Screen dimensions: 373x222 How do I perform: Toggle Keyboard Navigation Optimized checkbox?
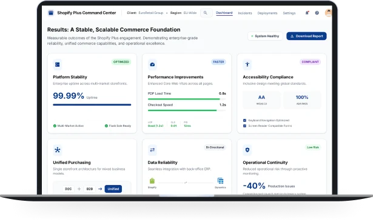(x=244, y=120)
